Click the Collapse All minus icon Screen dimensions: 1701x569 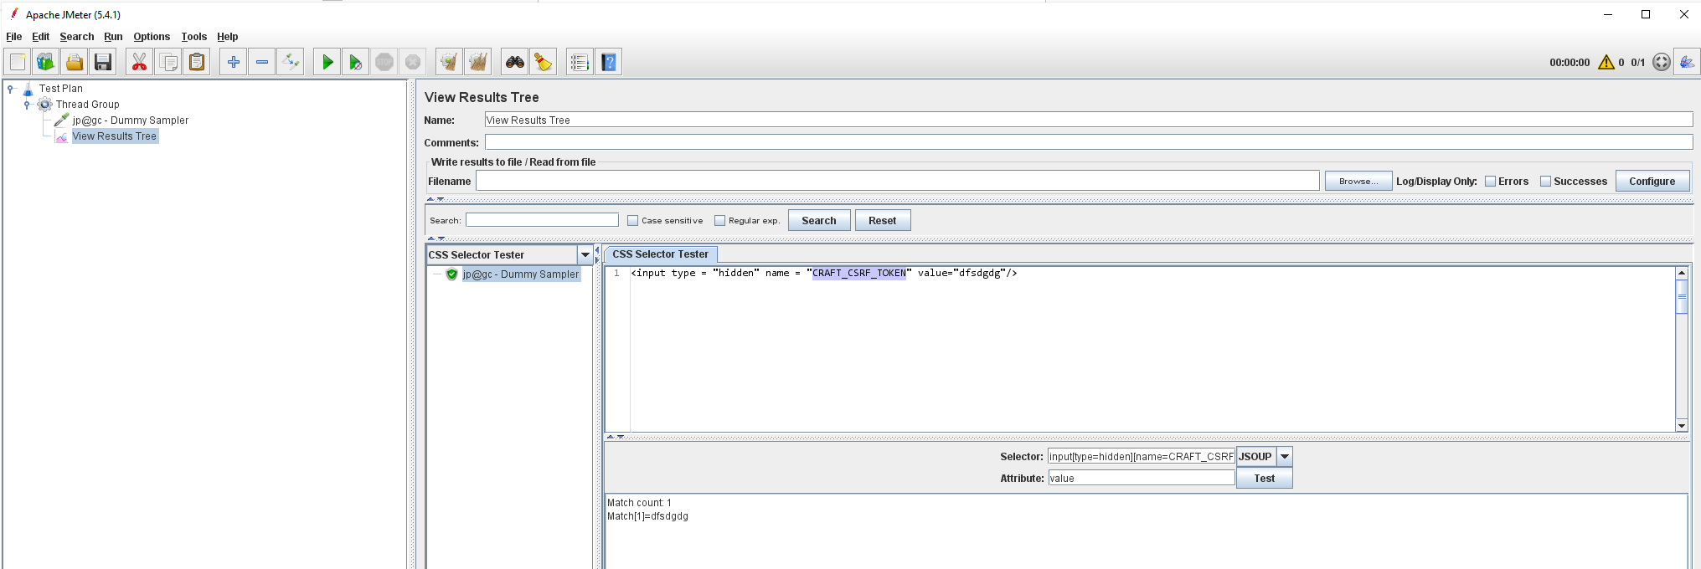tap(262, 62)
